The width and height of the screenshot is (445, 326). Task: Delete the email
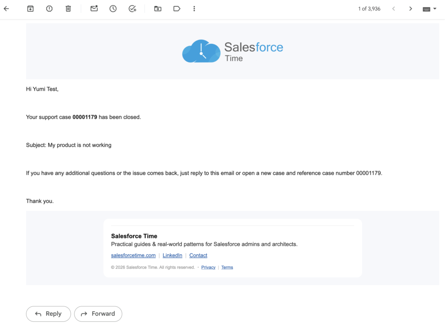[x=68, y=8]
